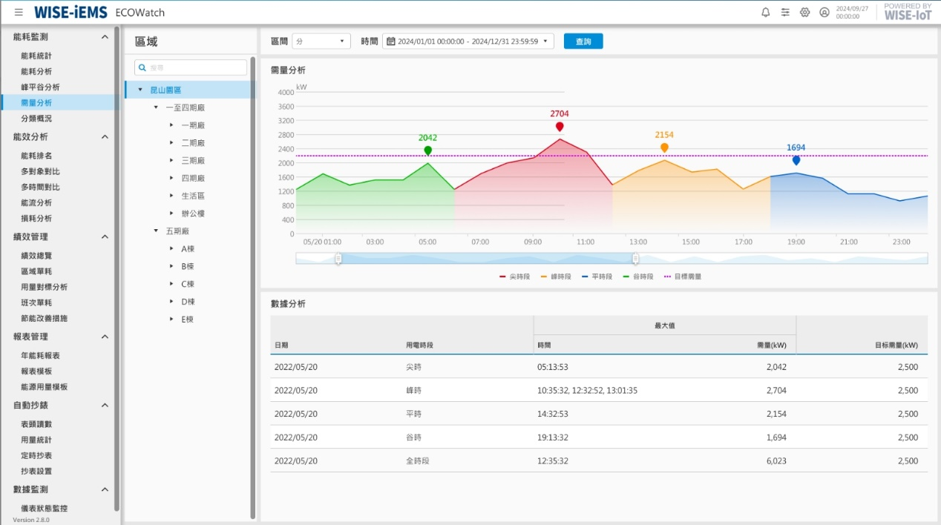The width and height of the screenshot is (941, 525).
Task: Select E棟 in the region tree
Action: (x=188, y=320)
